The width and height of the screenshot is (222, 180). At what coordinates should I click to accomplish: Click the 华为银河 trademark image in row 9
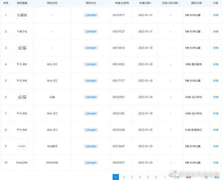(x=22, y=146)
